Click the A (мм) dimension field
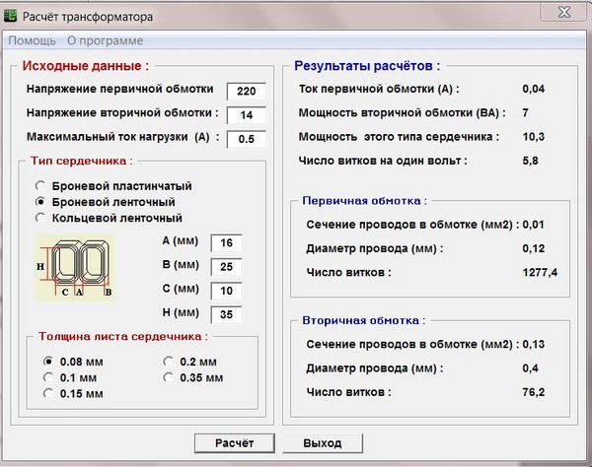This screenshot has width=592, height=467. coord(226,242)
